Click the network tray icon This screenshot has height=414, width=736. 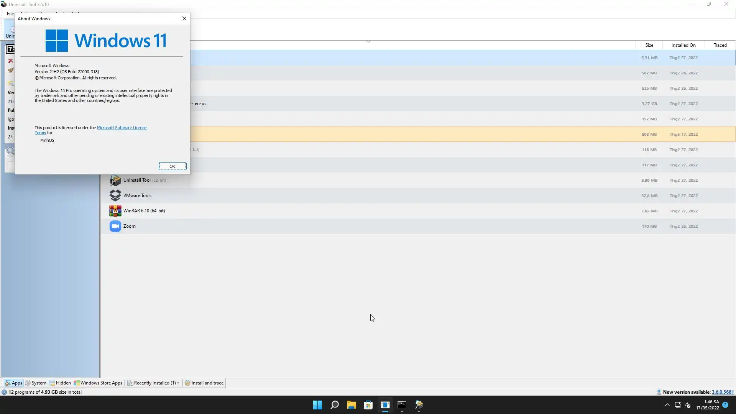[678, 405]
